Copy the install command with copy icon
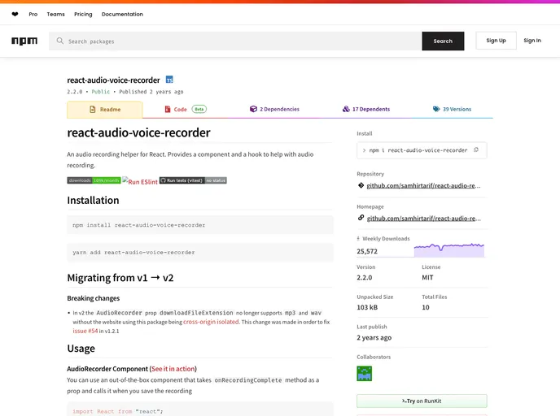The image size is (560, 416). point(475,150)
